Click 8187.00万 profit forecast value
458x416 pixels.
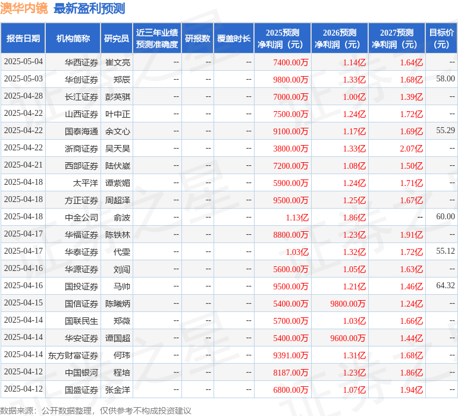291,372
